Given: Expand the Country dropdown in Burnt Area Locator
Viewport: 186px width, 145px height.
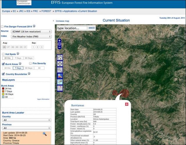Looking at the screenshot, I should point(26,120).
